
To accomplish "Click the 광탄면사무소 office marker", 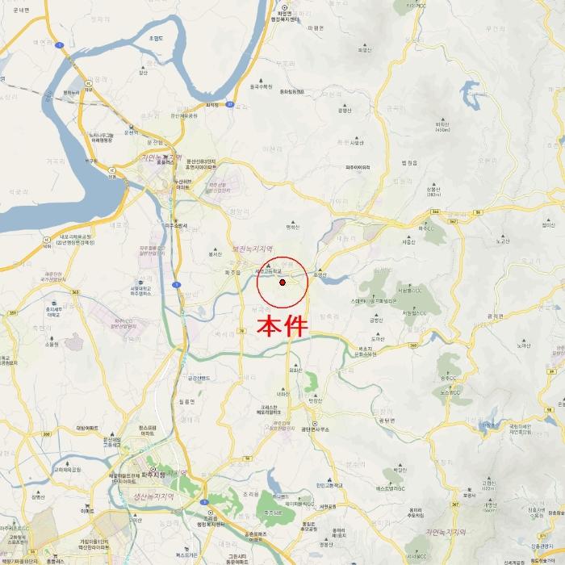I will 315,424.
